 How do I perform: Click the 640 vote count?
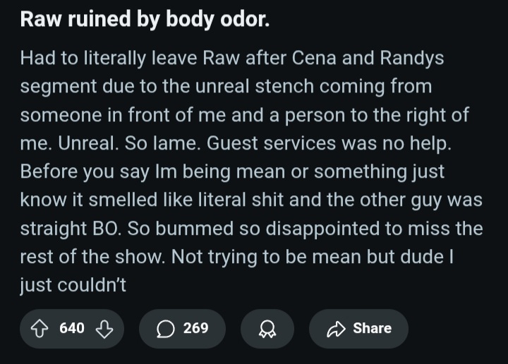[x=72, y=328]
